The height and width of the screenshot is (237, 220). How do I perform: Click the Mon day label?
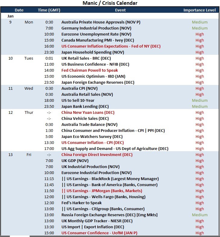point(29,22)
